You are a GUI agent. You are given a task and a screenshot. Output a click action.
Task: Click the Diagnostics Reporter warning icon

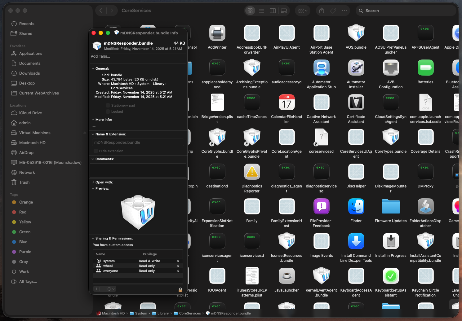(x=252, y=172)
